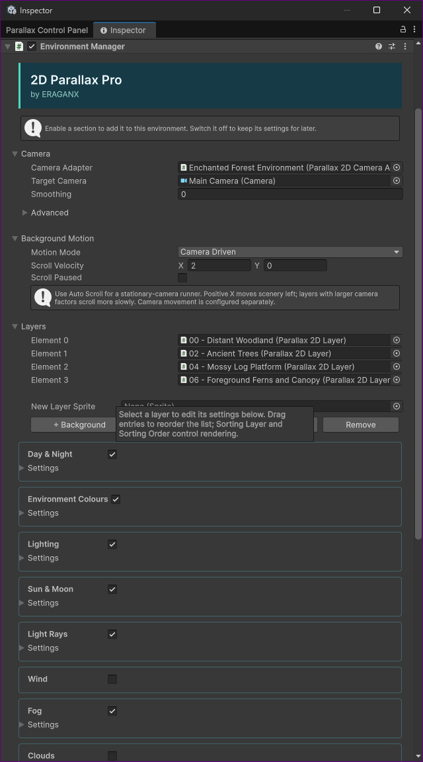Uncheck the Light Rays section
The width and height of the screenshot is (423, 762).
point(112,634)
